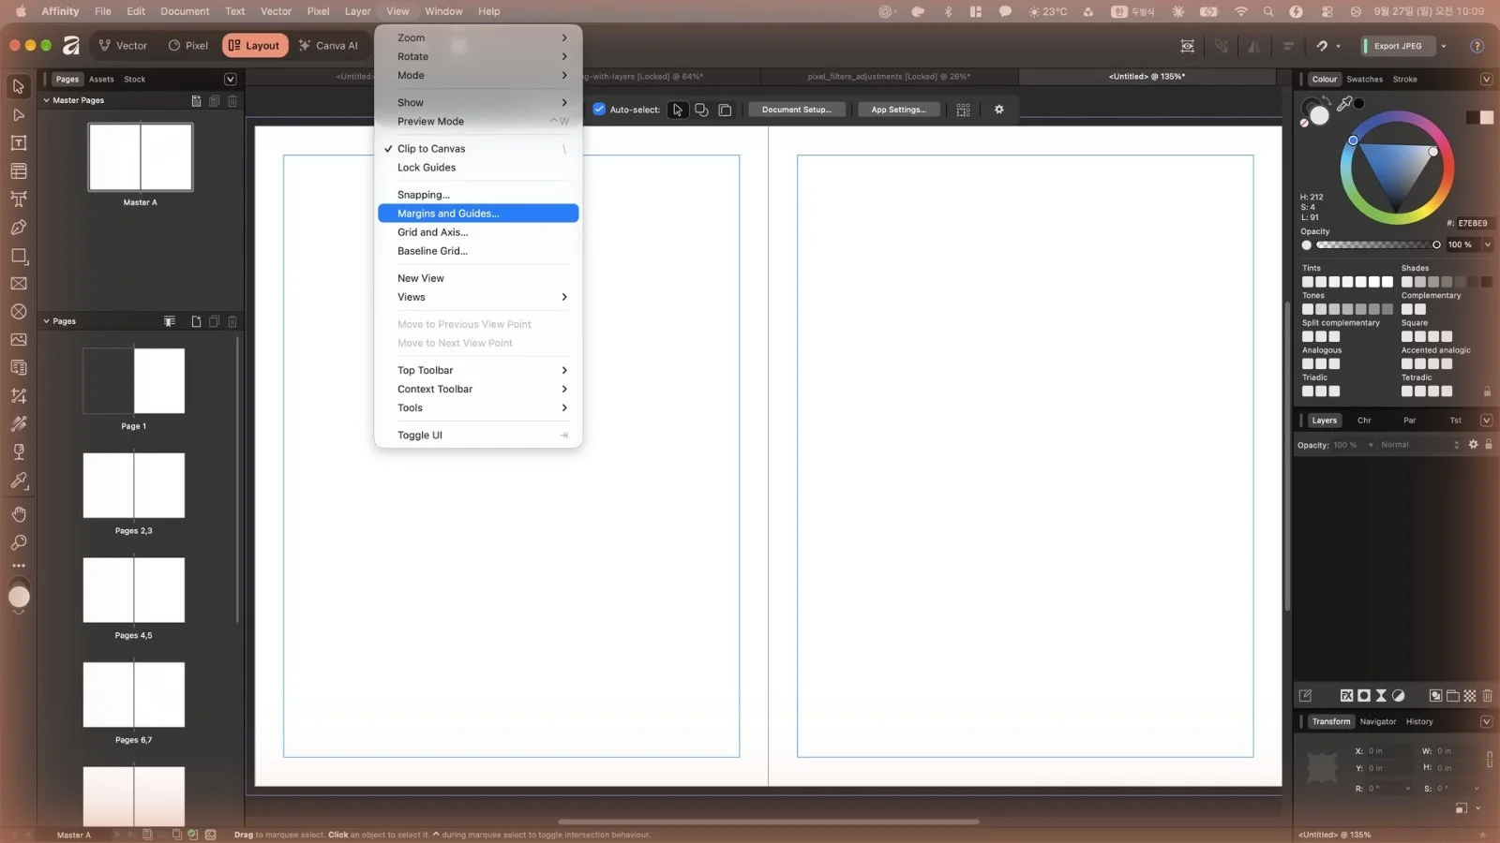Select the Picture Frame Rectangle tool

click(x=18, y=284)
